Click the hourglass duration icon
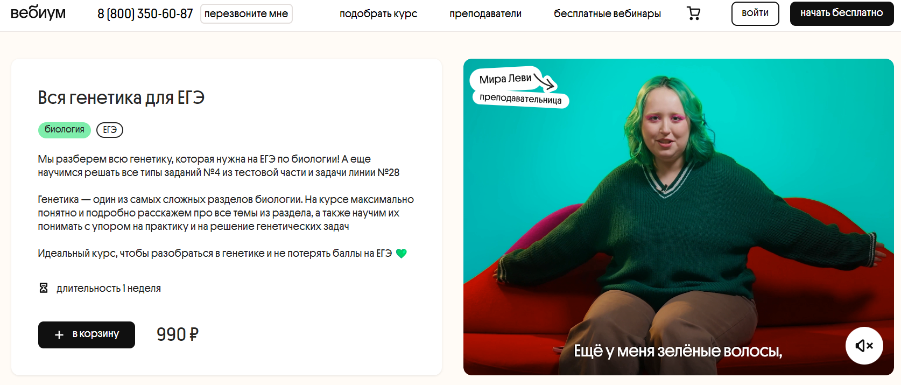This screenshot has height=385, width=901. [44, 288]
